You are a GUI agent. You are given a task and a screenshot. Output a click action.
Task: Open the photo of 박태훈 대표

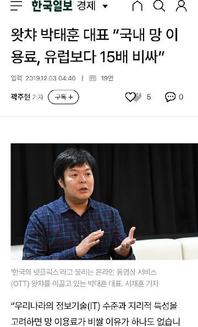(x=104, y=201)
